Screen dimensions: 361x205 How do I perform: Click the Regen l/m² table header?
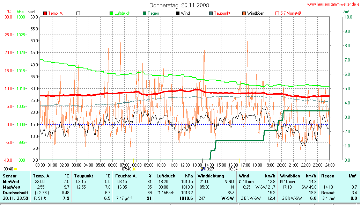click(x=338, y=176)
